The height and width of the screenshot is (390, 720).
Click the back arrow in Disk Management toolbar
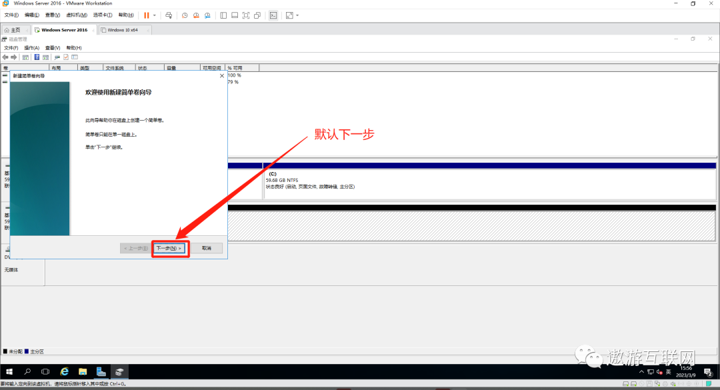[5, 57]
